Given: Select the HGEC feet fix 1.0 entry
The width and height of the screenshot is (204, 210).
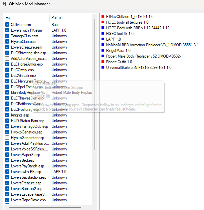Looking at the screenshot, I should (120, 33).
